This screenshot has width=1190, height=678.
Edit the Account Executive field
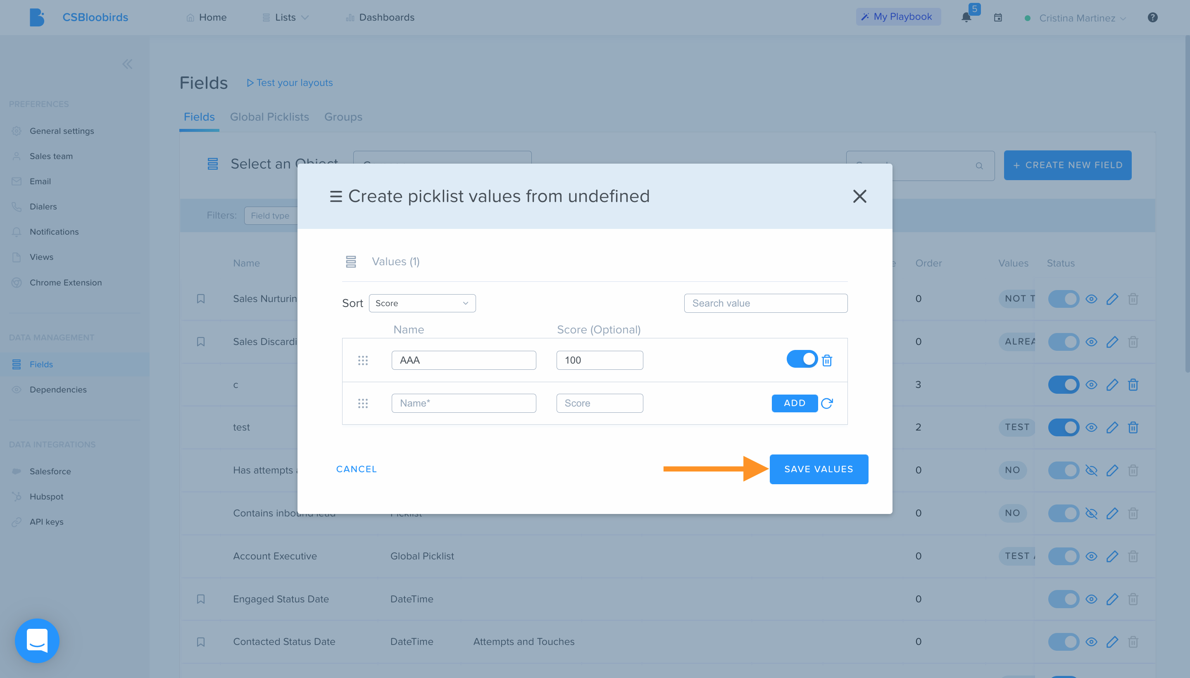pyautogui.click(x=1112, y=556)
